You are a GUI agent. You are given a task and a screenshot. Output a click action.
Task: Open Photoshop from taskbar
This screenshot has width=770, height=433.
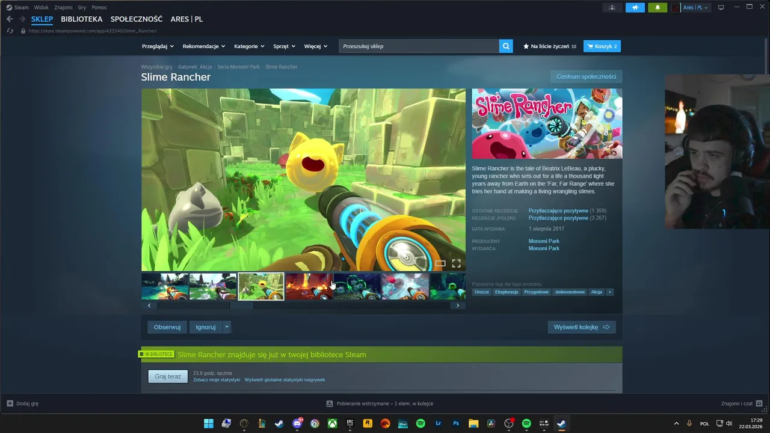pos(456,423)
